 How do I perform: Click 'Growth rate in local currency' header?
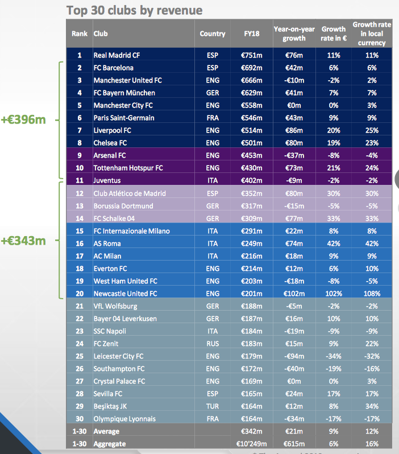click(372, 34)
